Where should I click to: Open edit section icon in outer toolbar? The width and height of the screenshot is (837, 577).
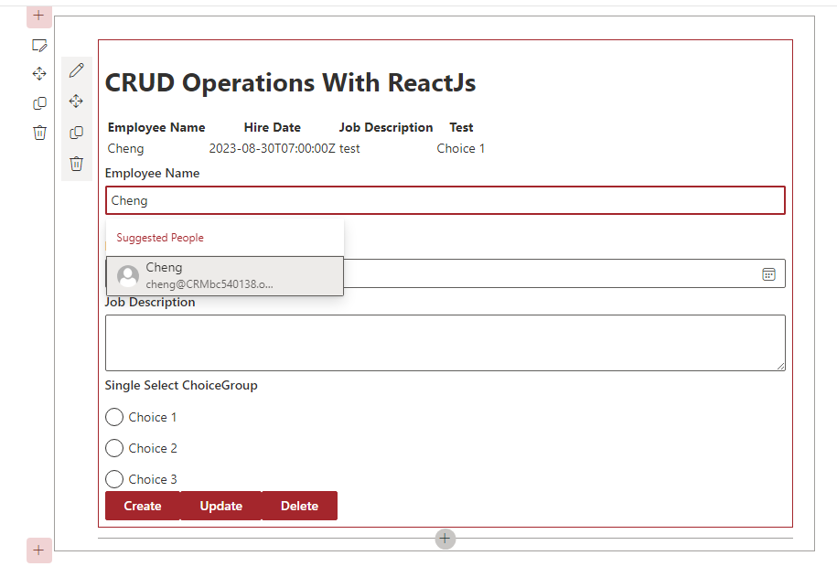(39, 46)
